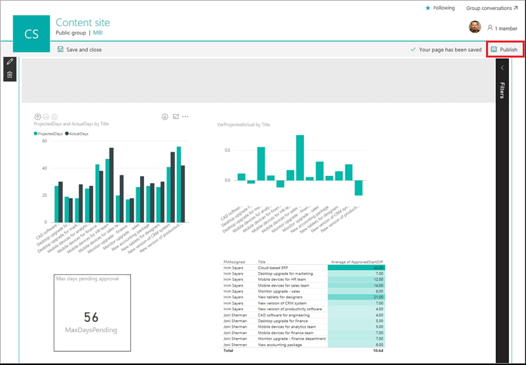526x365 pixels.
Task: Click Save and close
Action: (x=79, y=49)
